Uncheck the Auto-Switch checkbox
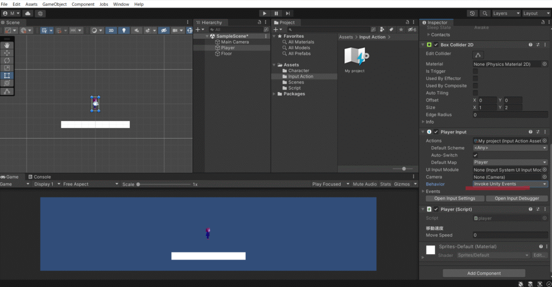Viewport: 552px width, 287px height. pyautogui.click(x=475, y=155)
